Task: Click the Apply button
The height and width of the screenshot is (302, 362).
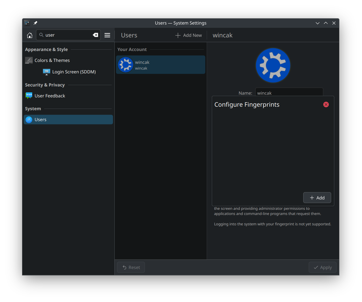Action: tap(323, 267)
